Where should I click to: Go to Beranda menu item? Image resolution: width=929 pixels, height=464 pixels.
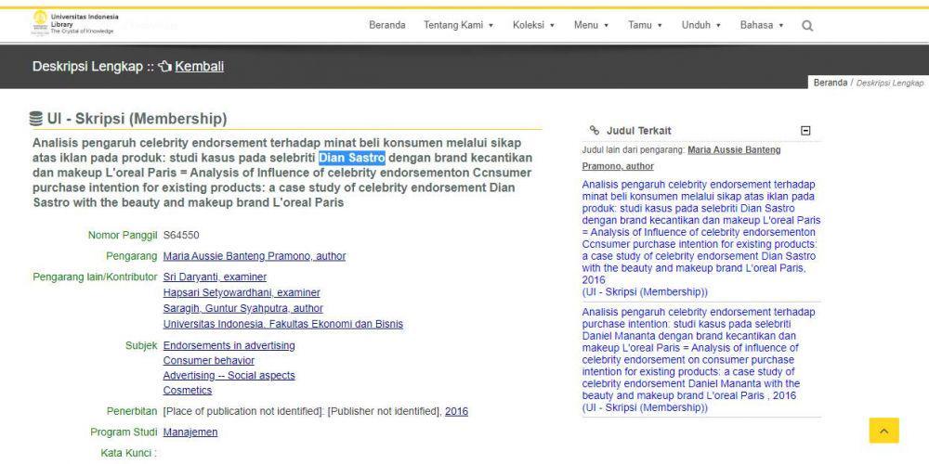click(386, 25)
